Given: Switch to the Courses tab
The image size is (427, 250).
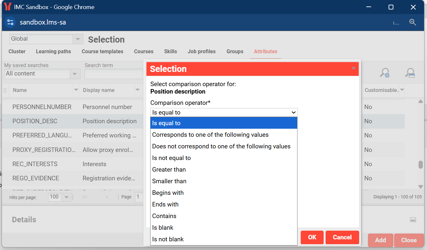Looking at the screenshot, I should pyautogui.click(x=144, y=51).
